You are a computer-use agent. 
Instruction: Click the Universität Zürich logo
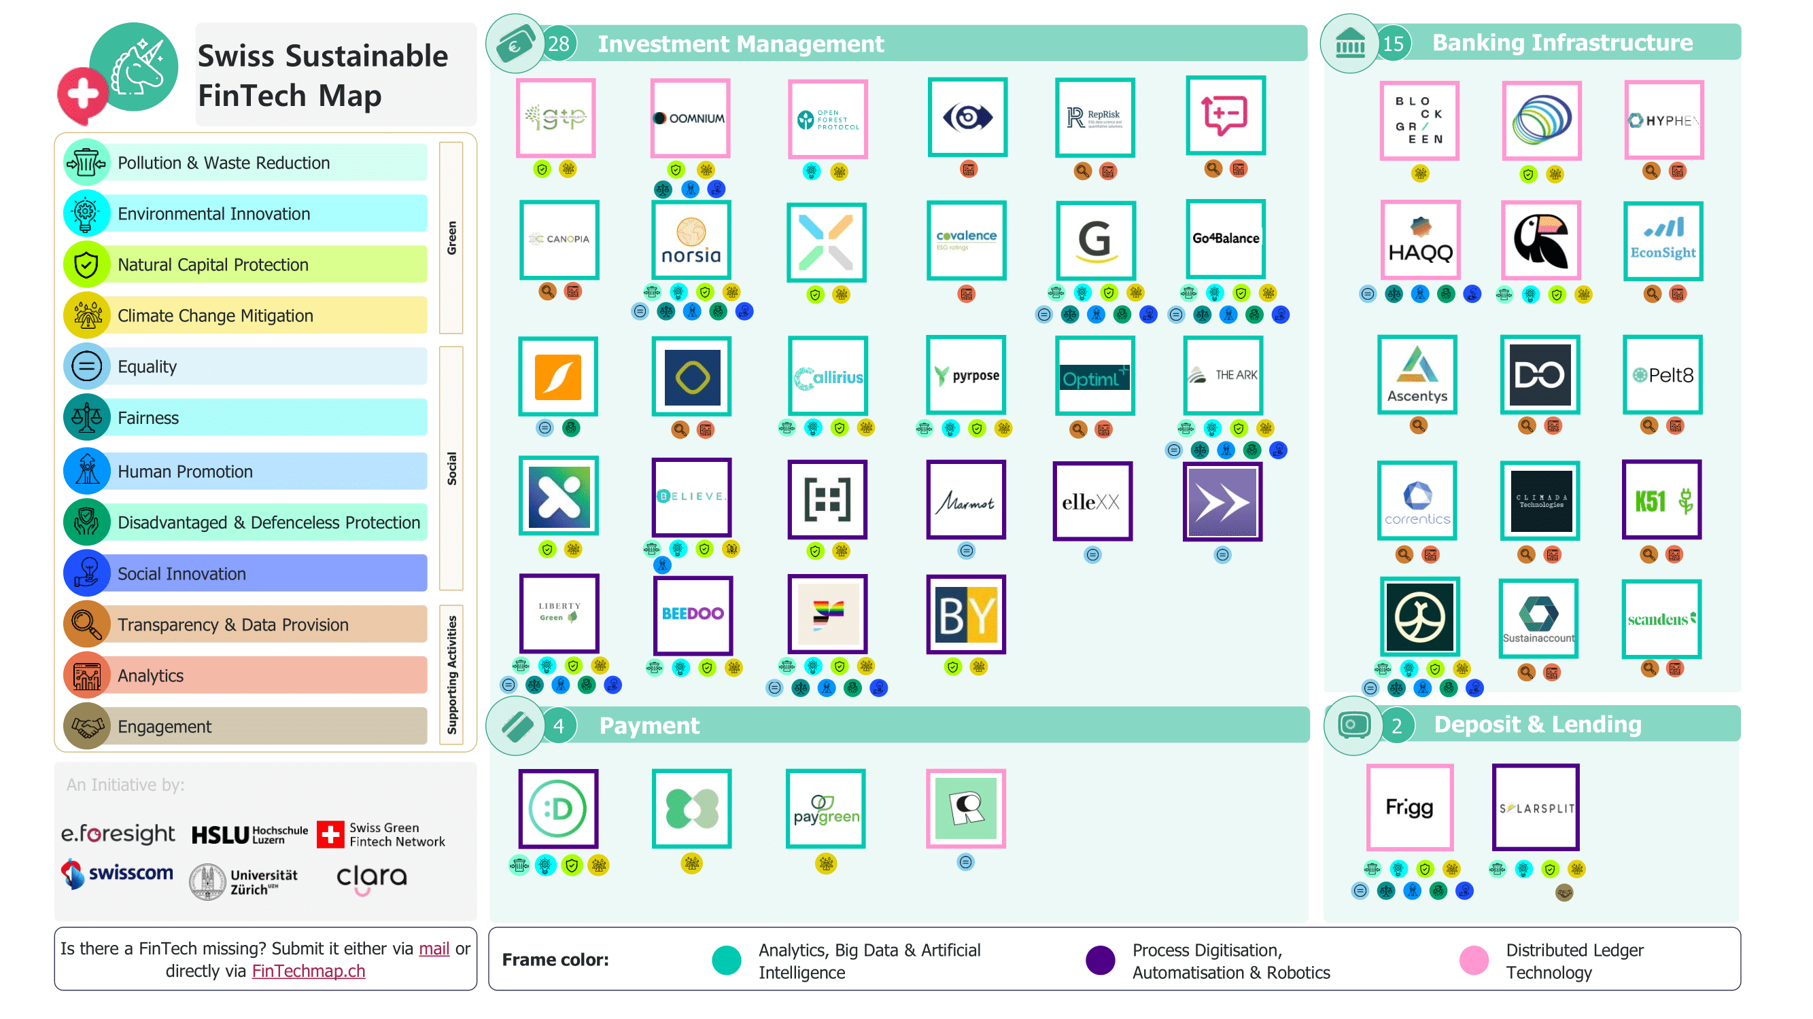[x=243, y=881]
